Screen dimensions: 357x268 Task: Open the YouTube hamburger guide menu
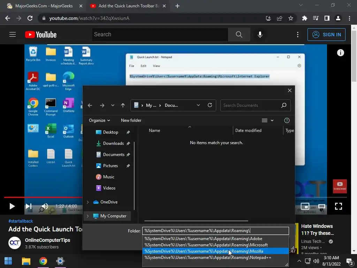[x=13, y=35]
